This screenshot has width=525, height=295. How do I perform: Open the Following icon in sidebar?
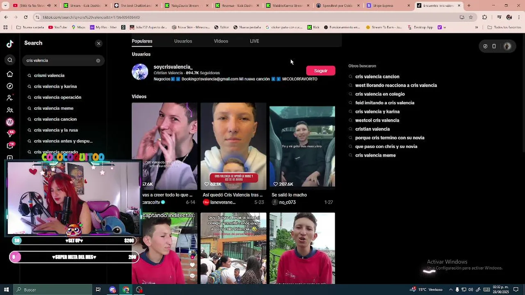10,98
